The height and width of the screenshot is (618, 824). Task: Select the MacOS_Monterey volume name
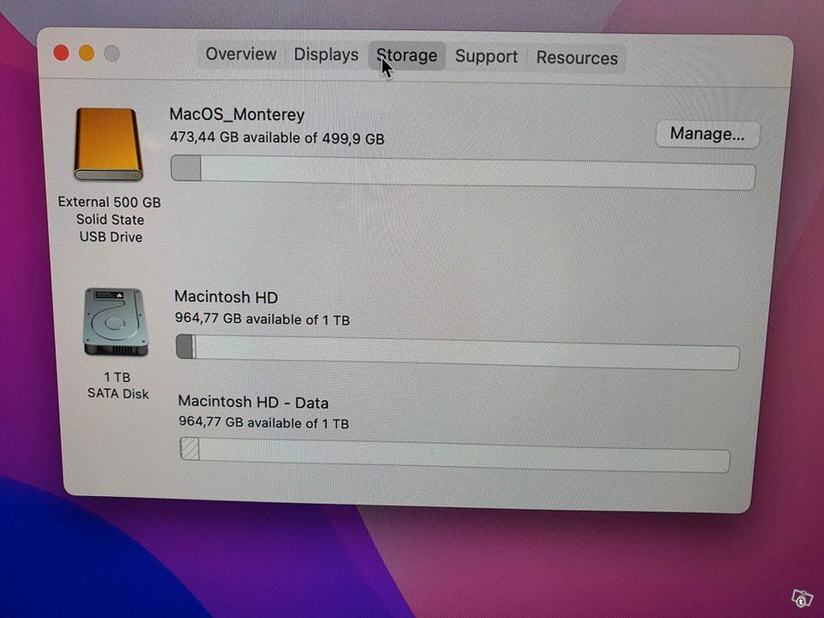237,114
